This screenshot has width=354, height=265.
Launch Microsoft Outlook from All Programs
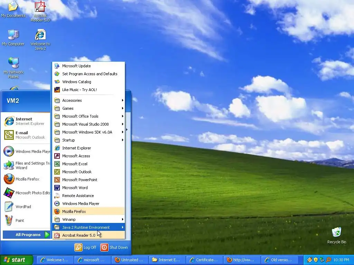(x=88, y=172)
